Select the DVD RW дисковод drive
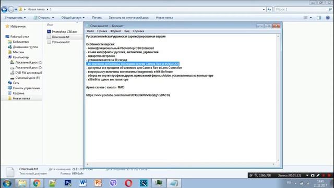This screenshot has width=334, height=188. pyautogui.click(x=26, y=73)
